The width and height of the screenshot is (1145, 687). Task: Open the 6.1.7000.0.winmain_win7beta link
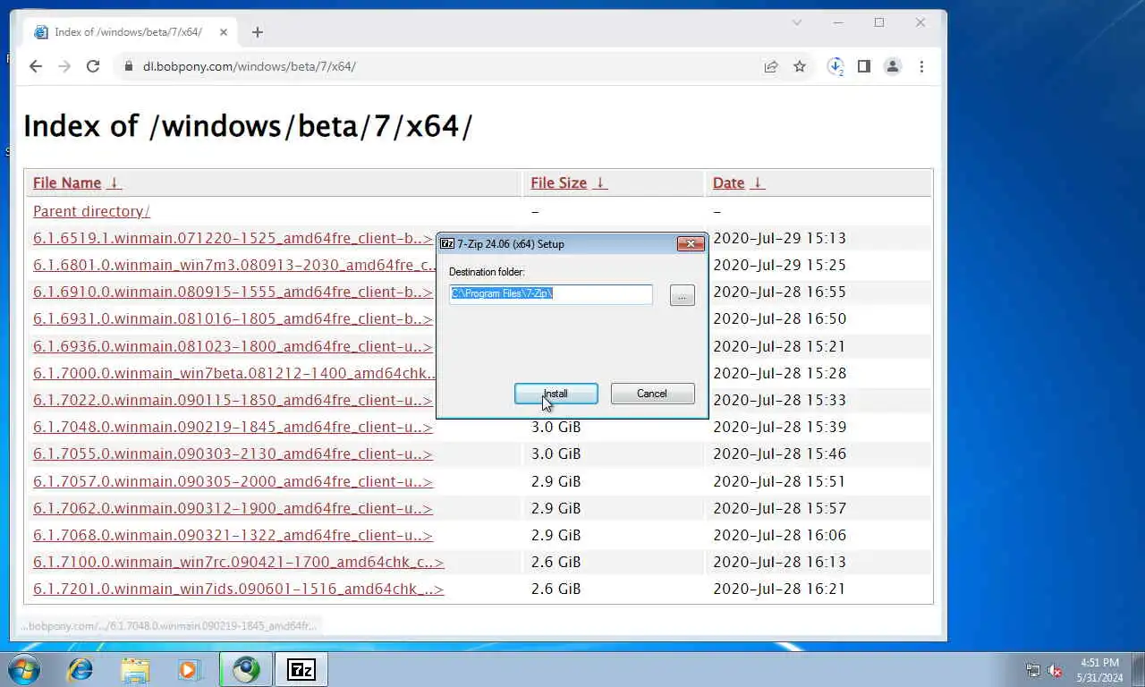pyautogui.click(x=234, y=373)
